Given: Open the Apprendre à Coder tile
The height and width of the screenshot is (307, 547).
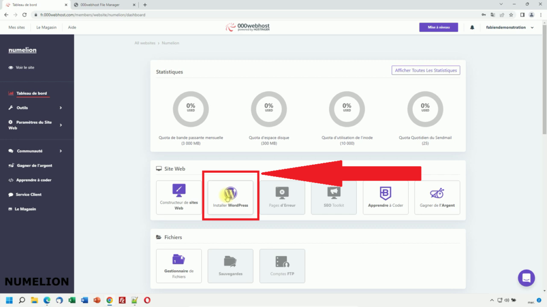Looking at the screenshot, I should point(386,197).
